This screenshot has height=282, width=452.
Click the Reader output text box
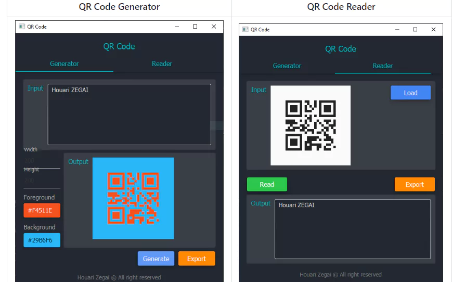[353, 229]
